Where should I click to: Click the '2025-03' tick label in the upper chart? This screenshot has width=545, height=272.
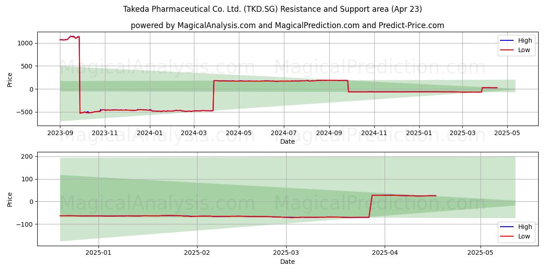[x=463, y=132]
